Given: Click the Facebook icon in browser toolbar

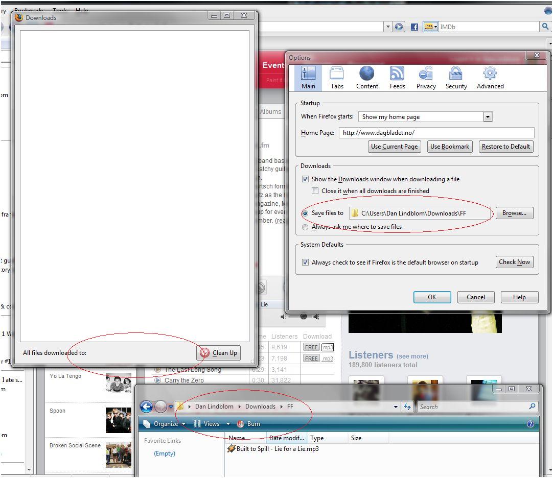Looking at the screenshot, I should 414,27.
